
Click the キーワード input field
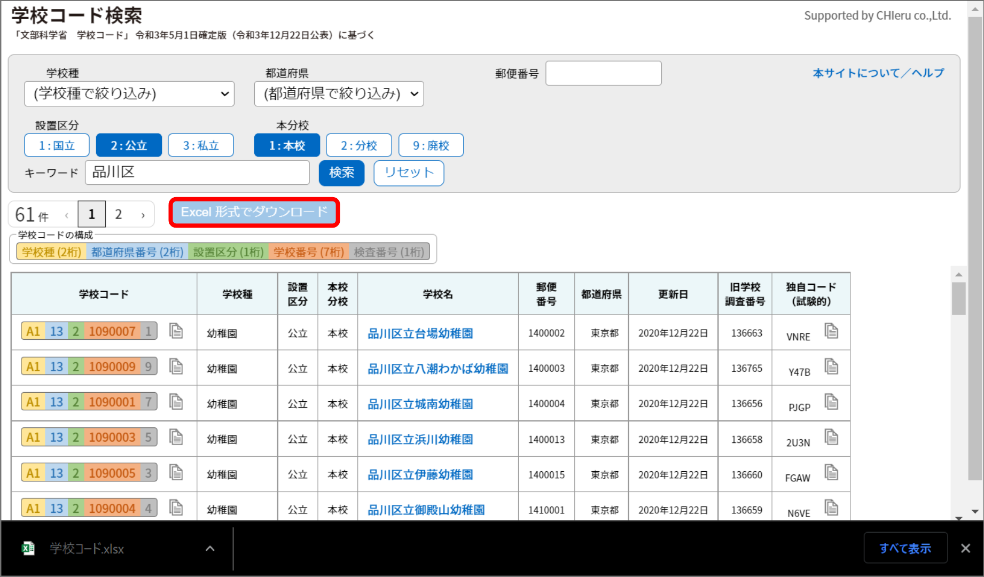pos(197,173)
